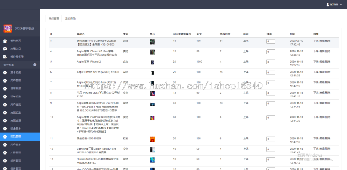Click the gear icon beside 任务管理
347x170 pixels.
[x=5, y=168]
